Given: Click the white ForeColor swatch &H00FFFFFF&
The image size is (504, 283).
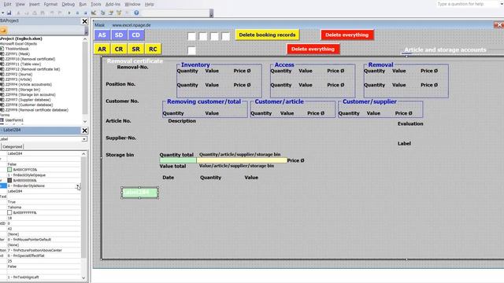Looking at the screenshot, I should pyautogui.click(x=9, y=212).
